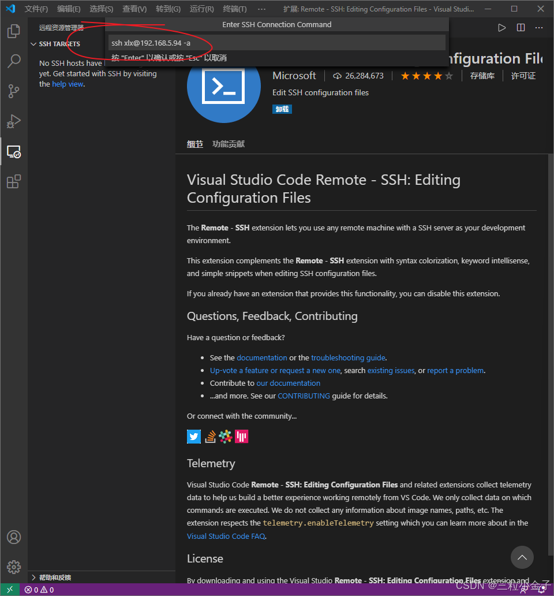This screenshot has height=596, width=554.
Task: Open Remote Explorer view icon
Action: pos(14,152)
